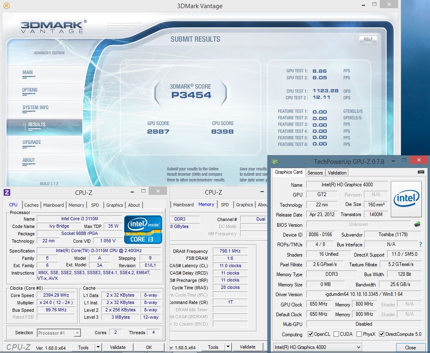
Task: Click the 3DMark Vantage logo
Action: tap(53, 27)
